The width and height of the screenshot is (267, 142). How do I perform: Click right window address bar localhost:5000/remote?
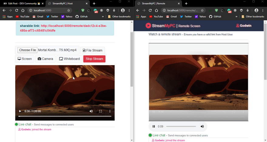click(x=182, y=10)
